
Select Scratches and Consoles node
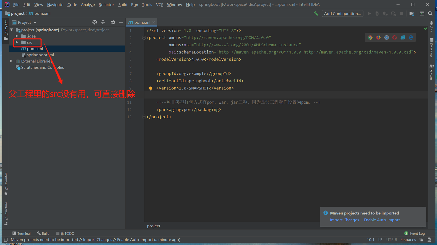pyautogui.click(x=42, y=67)
